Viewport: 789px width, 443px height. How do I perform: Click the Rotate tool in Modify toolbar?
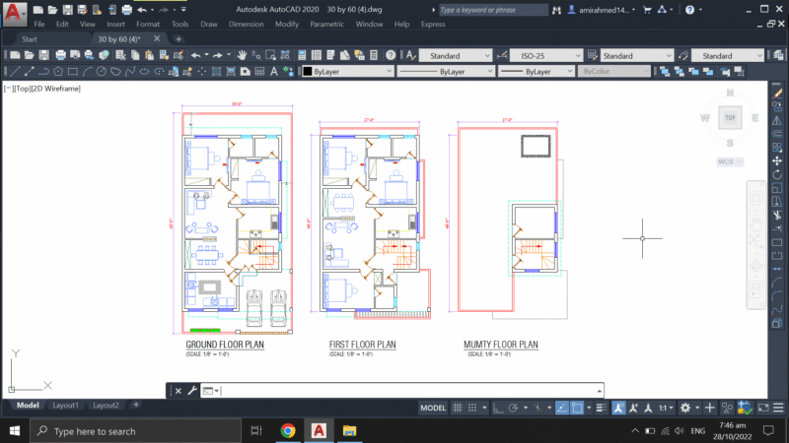pyautogui.click(x=777, y=174)
